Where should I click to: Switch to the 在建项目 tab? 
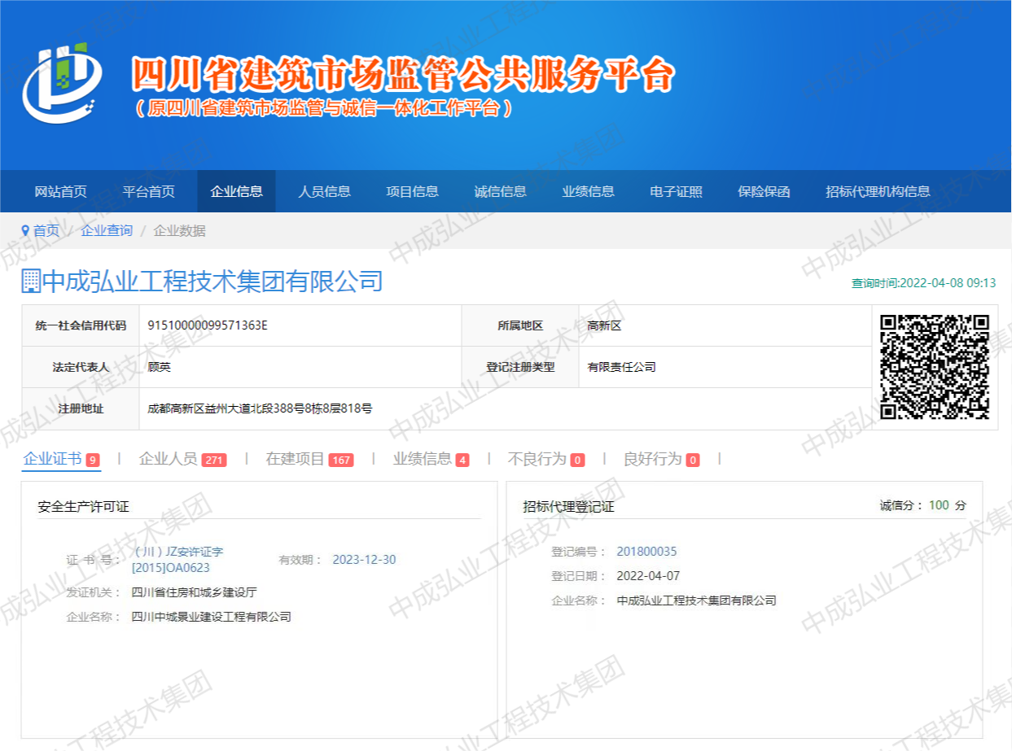[309, 459]
